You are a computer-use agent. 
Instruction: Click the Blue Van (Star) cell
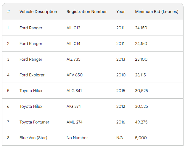coord(33,138)
